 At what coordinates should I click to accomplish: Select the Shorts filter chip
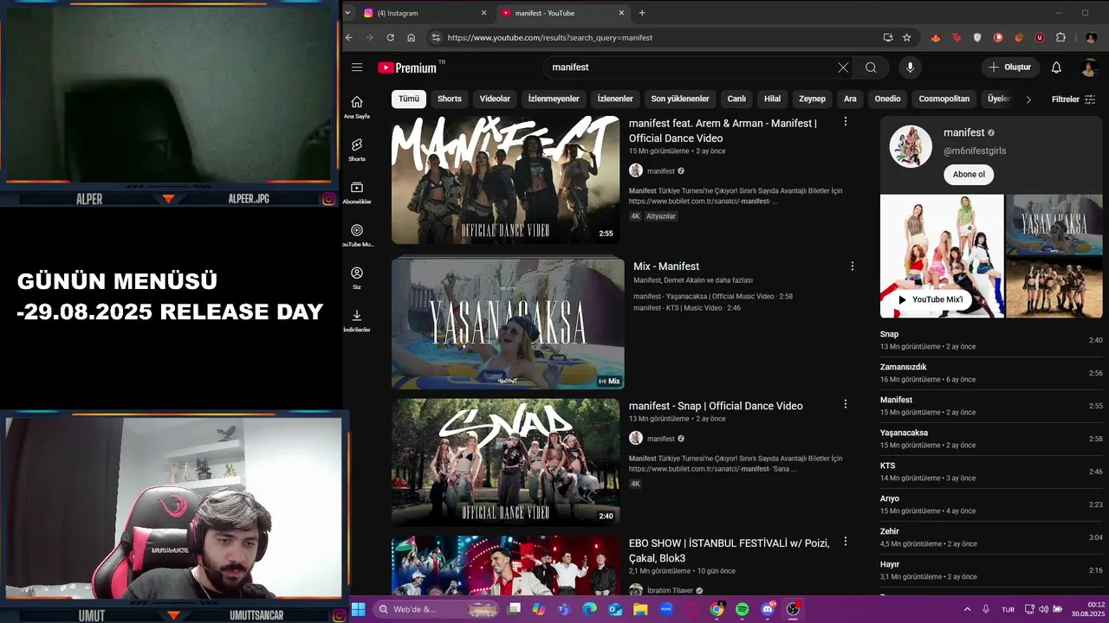point(450,99)
